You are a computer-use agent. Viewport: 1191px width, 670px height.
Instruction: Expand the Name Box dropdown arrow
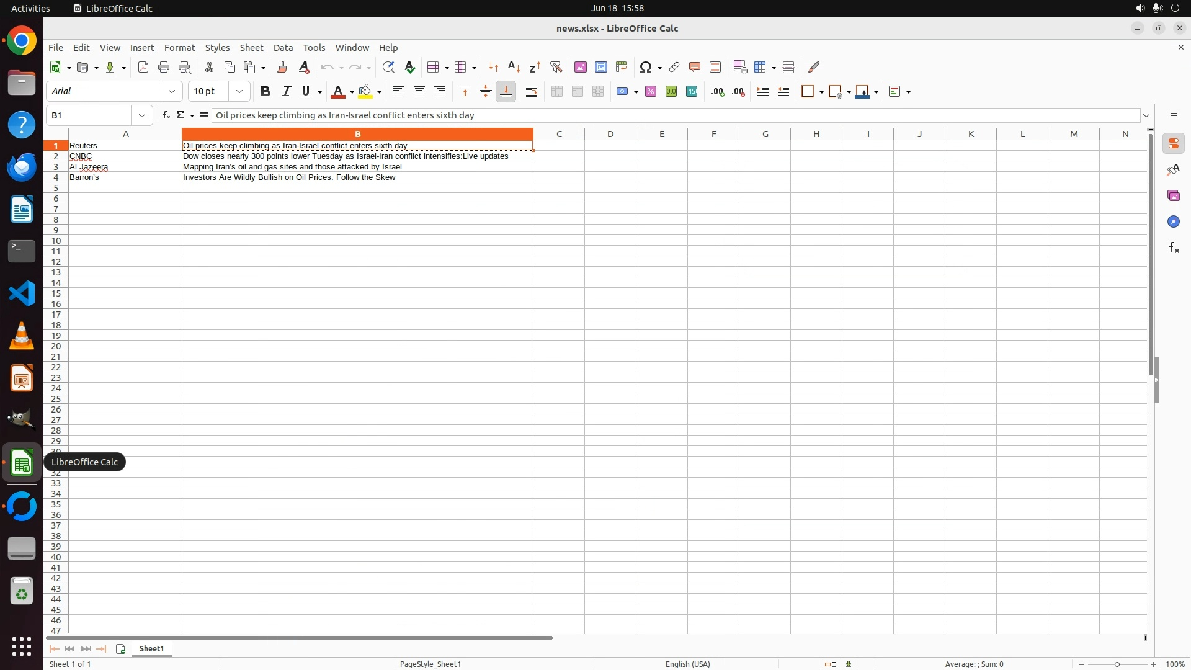(x=142, y=115)
